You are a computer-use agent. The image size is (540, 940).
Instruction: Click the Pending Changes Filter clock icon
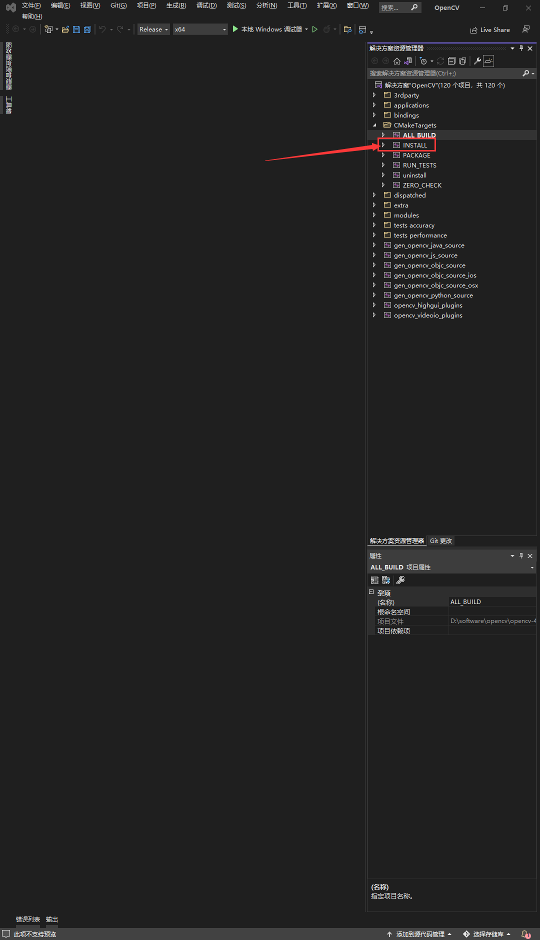click(x=423, y=61)
